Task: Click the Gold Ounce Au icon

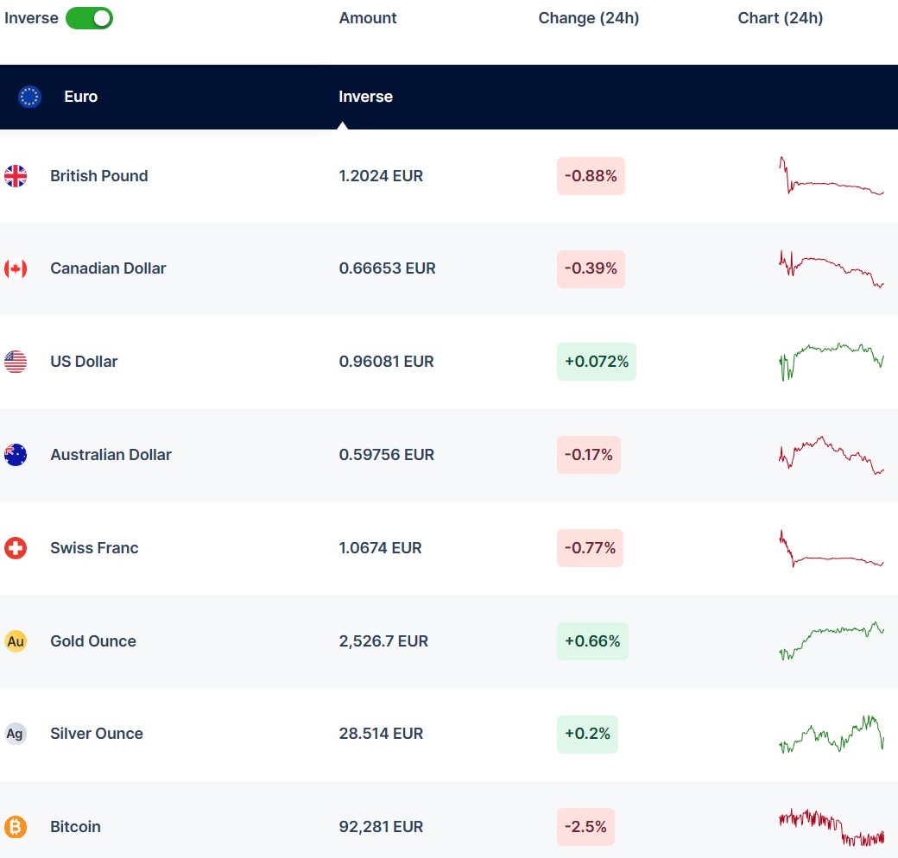Action: (16, 641)
